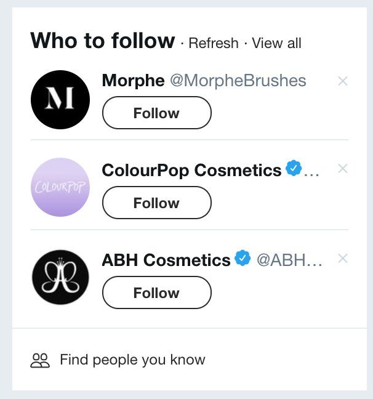Refresh the Who to follow suggestions
The width and height of the screenshot is (373, 399).
(x=214, y=43)
